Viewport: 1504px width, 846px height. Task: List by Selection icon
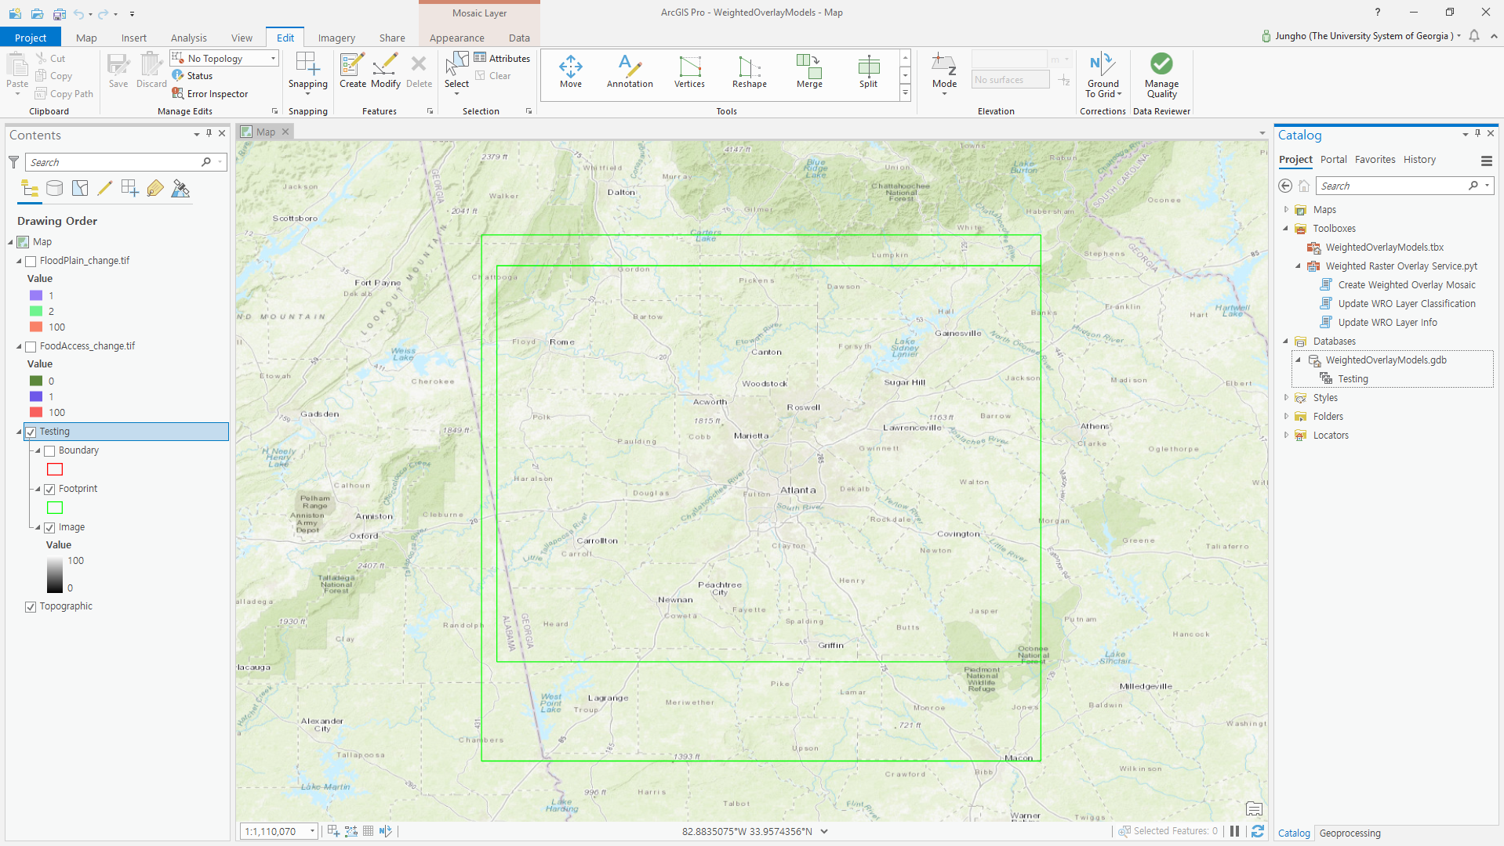point(79,189)
